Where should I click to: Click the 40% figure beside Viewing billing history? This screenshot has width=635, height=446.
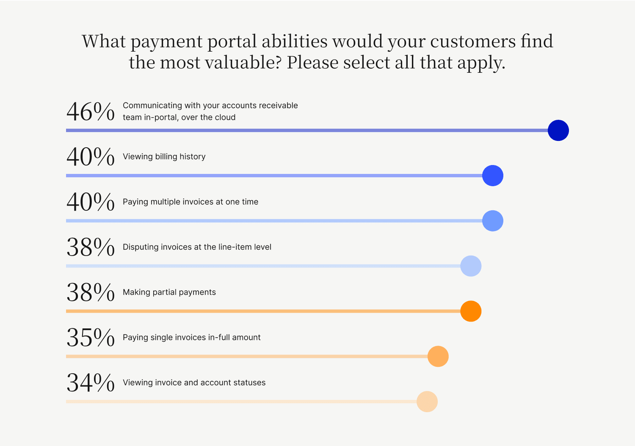91,157
